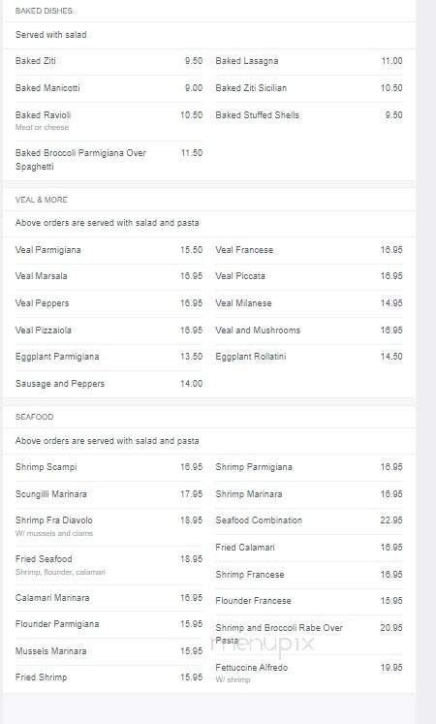
Task: Click the menupix watermark logo
Action: point(263,645)
